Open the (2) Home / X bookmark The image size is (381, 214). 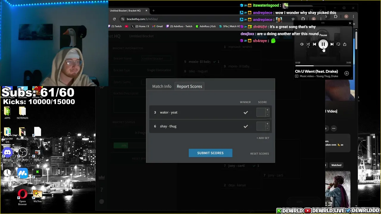point(140,26)
